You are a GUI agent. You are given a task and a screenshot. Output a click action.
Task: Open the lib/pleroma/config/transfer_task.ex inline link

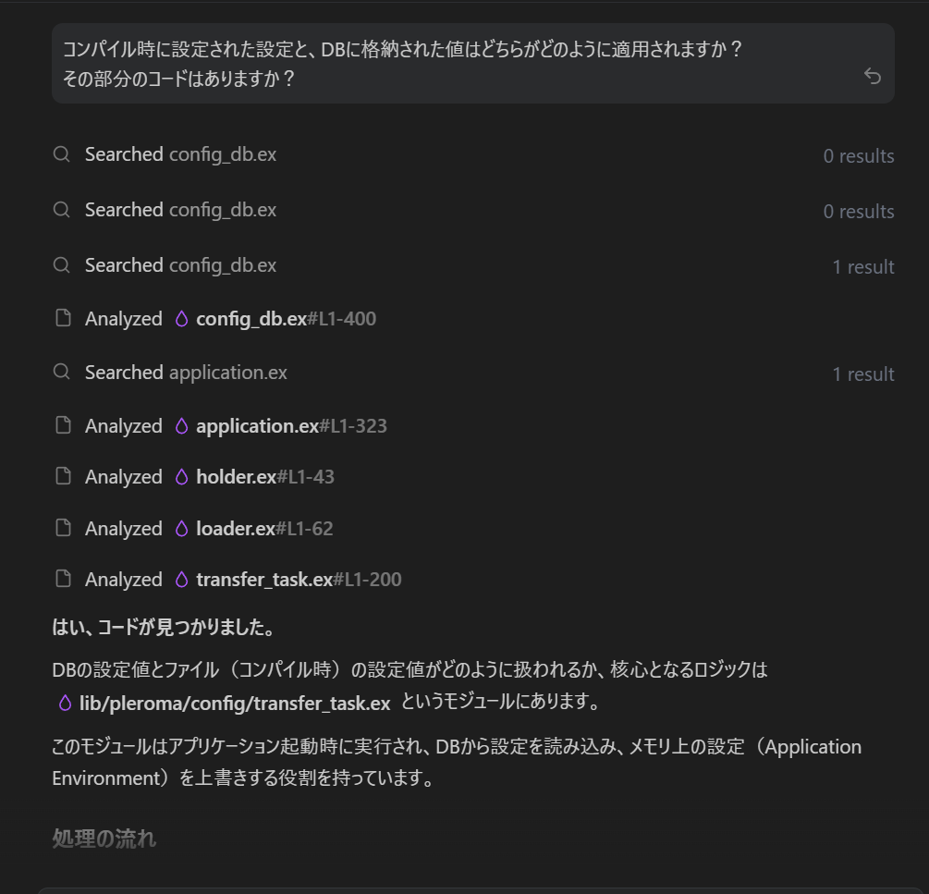pyautogui.click(x=235, y=703)
